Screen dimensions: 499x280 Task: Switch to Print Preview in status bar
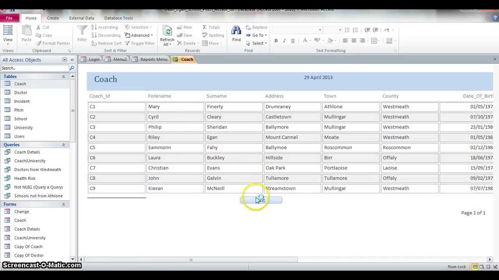point(481,267)
